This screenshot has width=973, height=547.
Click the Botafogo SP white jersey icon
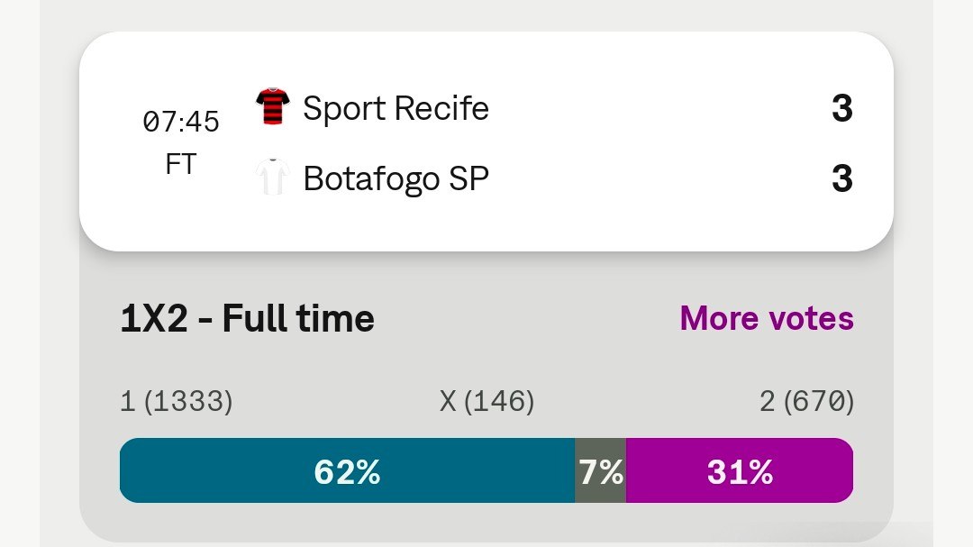pyautogui.click(x=272, y=177)
